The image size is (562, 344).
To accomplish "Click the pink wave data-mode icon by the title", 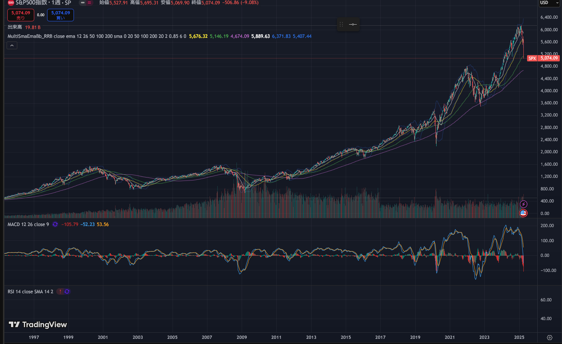I will (x=89, y=3).
